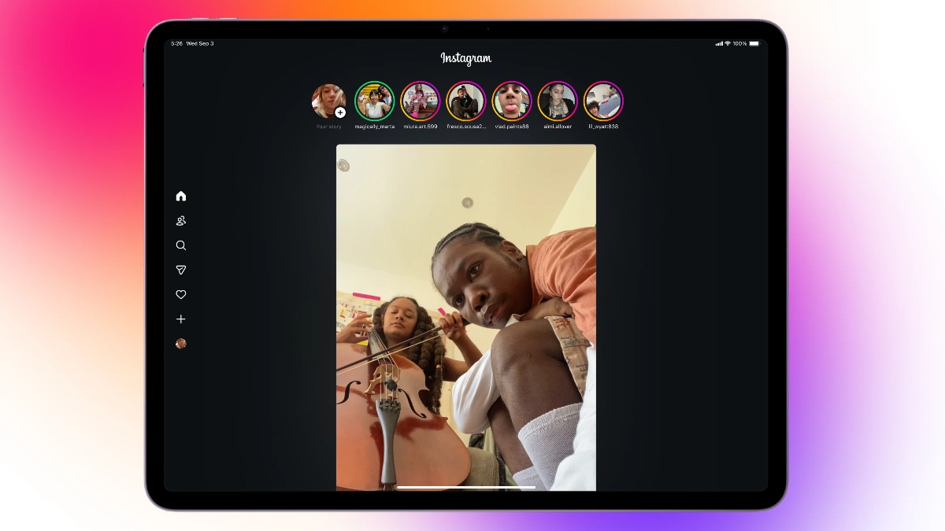Click the 'Your story' label text

329,127
